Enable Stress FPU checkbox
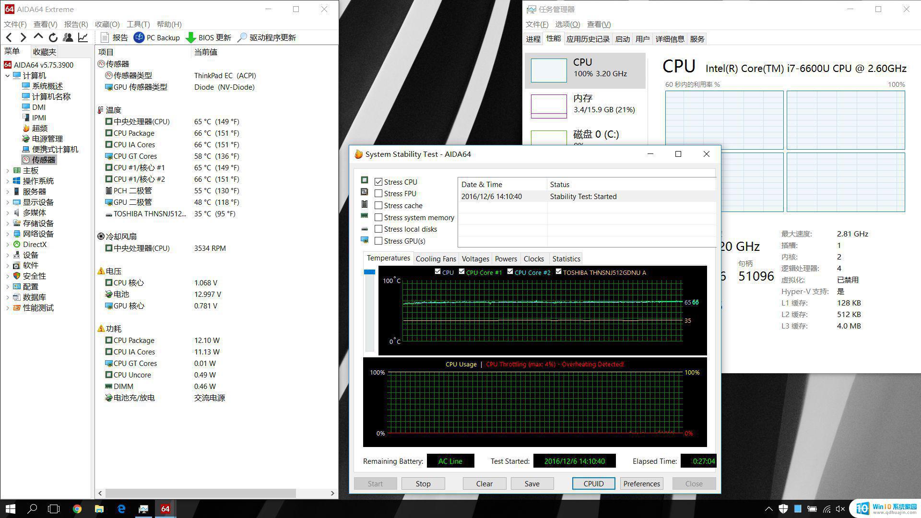The height and width of the screenshot is (518, 921). coord(378,193)
